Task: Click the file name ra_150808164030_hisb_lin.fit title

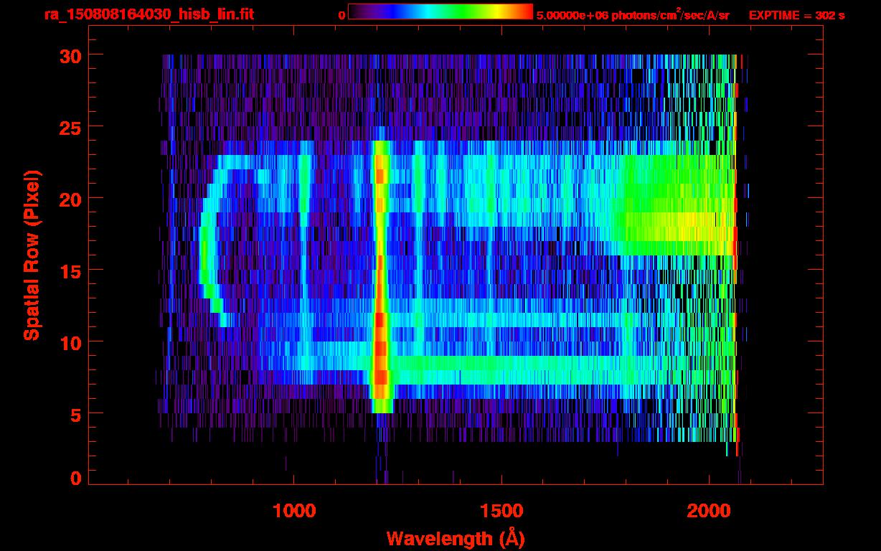Action: [149, 14]
